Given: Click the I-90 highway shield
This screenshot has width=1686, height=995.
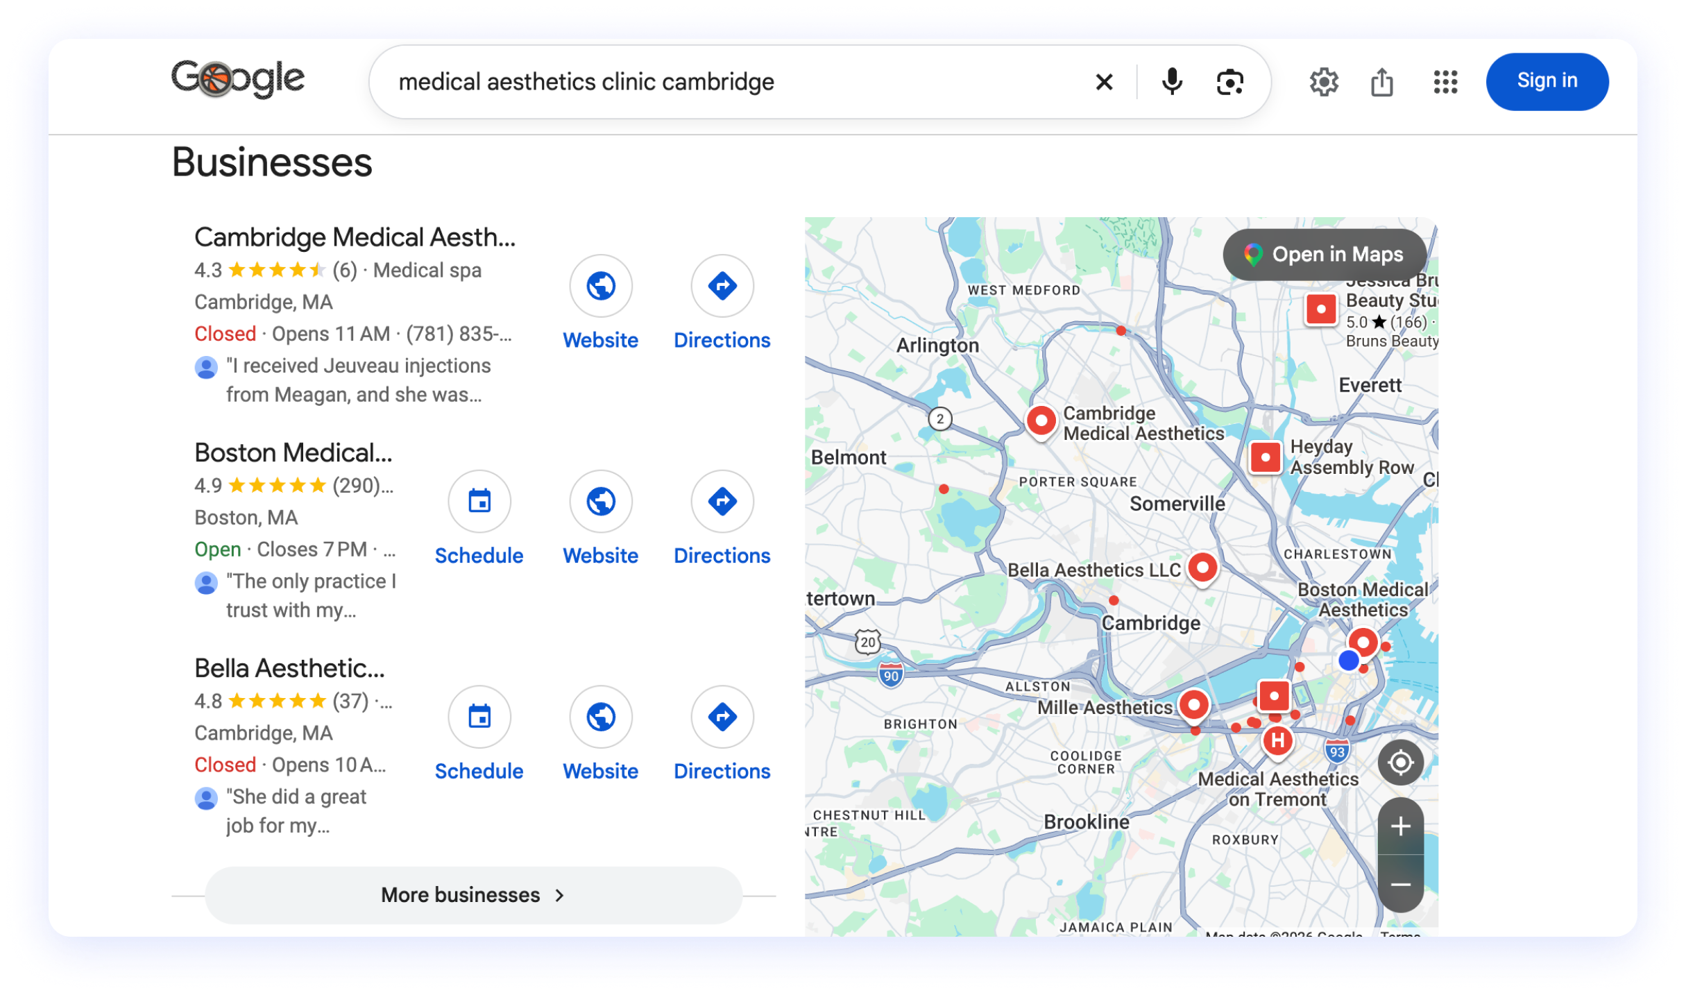Looking at the screenshot, I should coord(890,675).
